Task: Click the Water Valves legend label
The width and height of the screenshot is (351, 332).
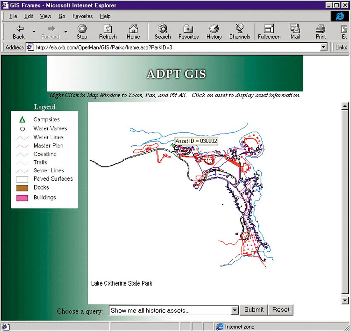Action: (x=50, y=128)
